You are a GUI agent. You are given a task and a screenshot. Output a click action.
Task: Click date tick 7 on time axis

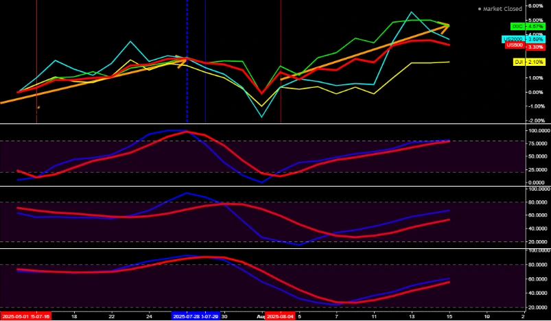336,316
